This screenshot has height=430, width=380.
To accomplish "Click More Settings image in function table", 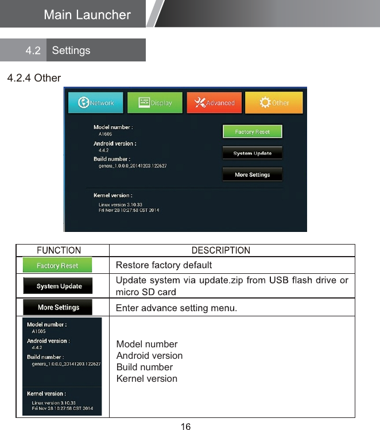I will coord(57,307).
